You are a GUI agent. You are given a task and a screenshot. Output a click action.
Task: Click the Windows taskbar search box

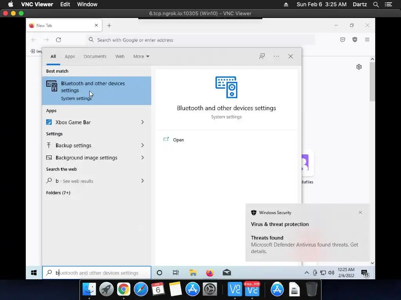[x=97, y=273]
